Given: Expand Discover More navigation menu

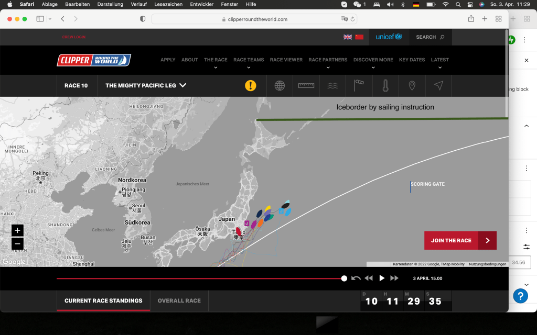Looking at the screenshot, I should (373, 62).
